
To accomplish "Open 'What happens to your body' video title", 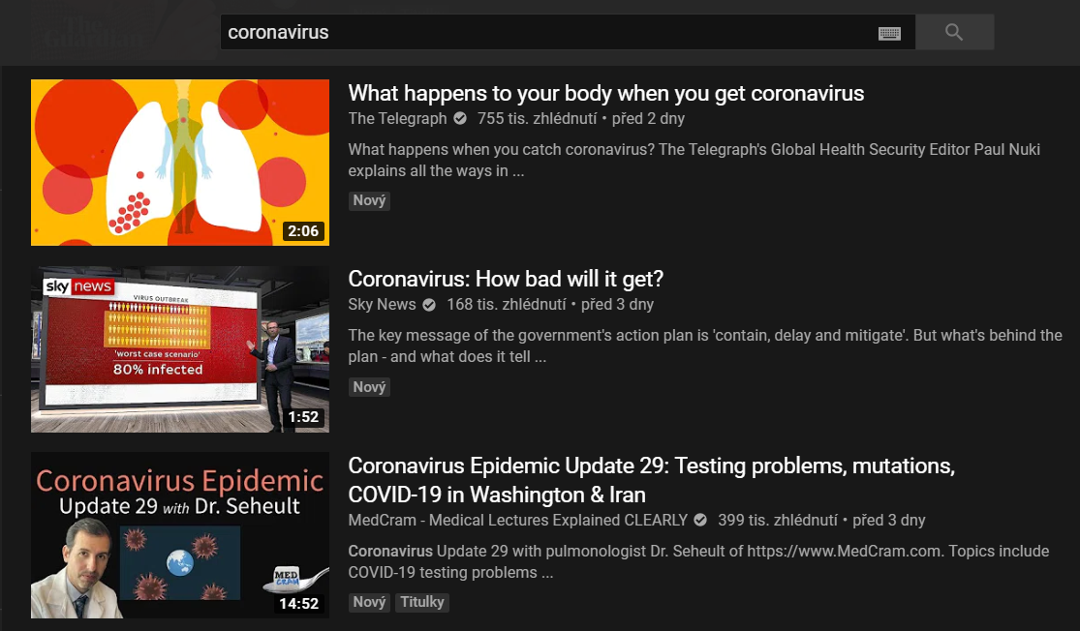I will tap(606, 93).
